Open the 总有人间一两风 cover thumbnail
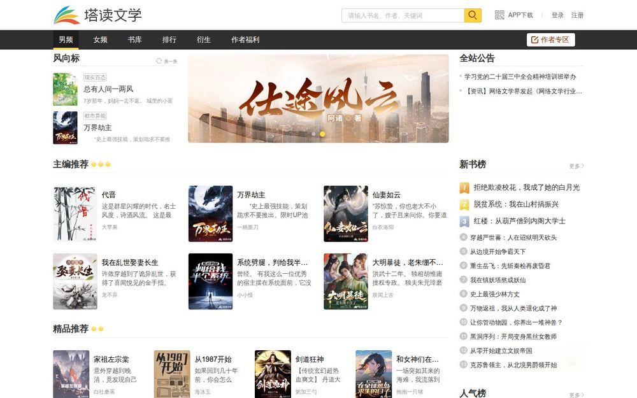The height and width of the screenshot is (398, 637). [x=65, y=89]
